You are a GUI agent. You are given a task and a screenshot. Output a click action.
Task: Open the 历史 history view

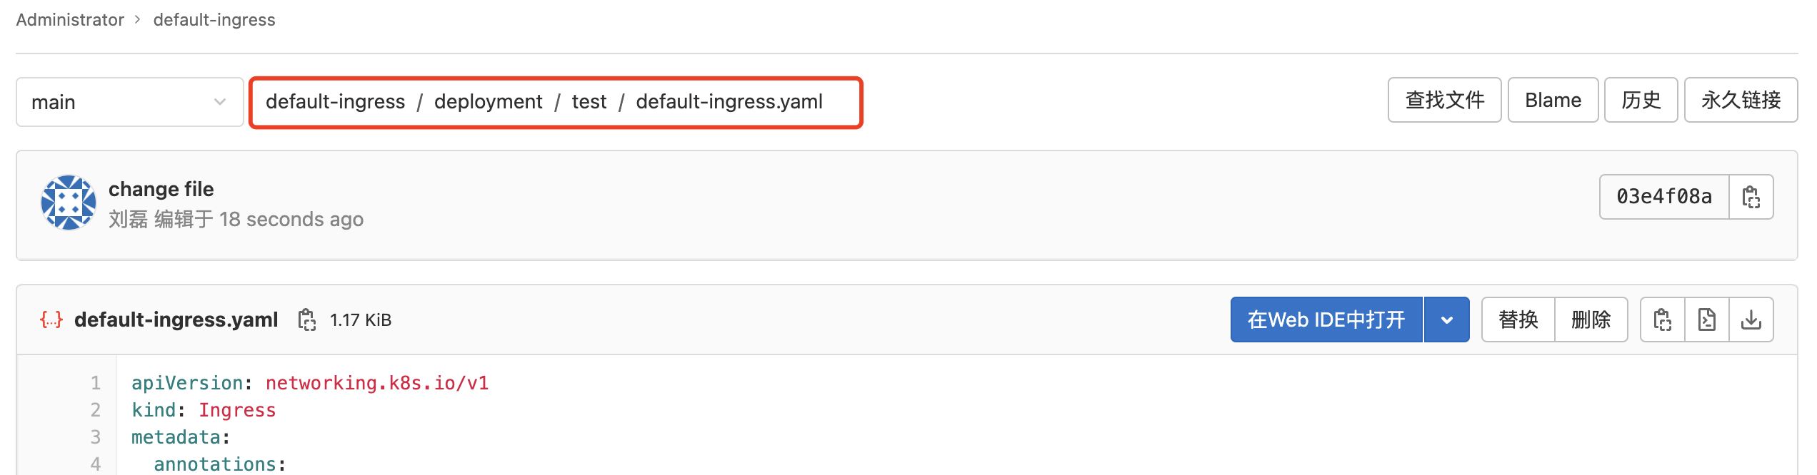[x=1641, y=100]
